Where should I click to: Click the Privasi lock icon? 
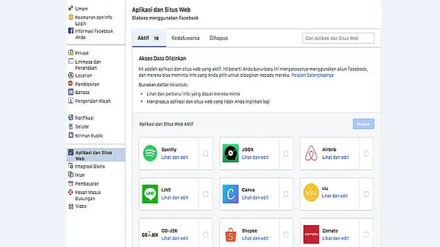pos(71,53)
